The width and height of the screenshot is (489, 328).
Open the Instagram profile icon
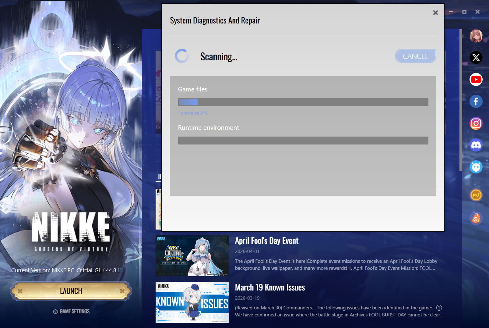[476, 123]
